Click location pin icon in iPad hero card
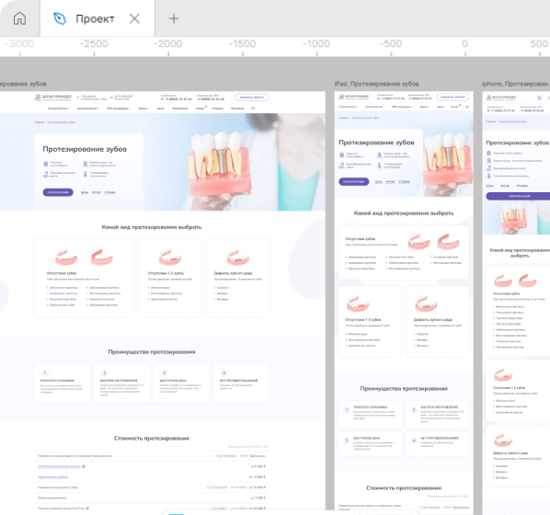 379,155
